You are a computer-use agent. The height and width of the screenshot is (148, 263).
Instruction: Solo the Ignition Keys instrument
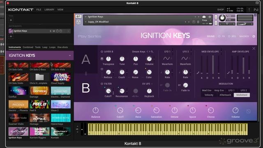[51, 31]
